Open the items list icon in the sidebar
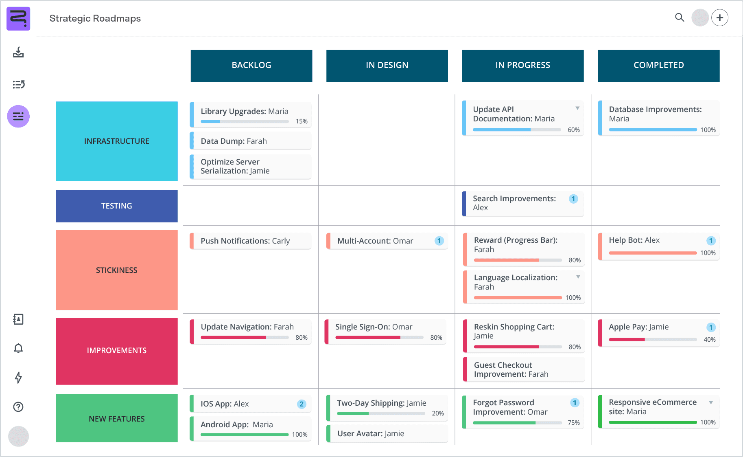The image size is (743, 457). [x=18, y=84]
